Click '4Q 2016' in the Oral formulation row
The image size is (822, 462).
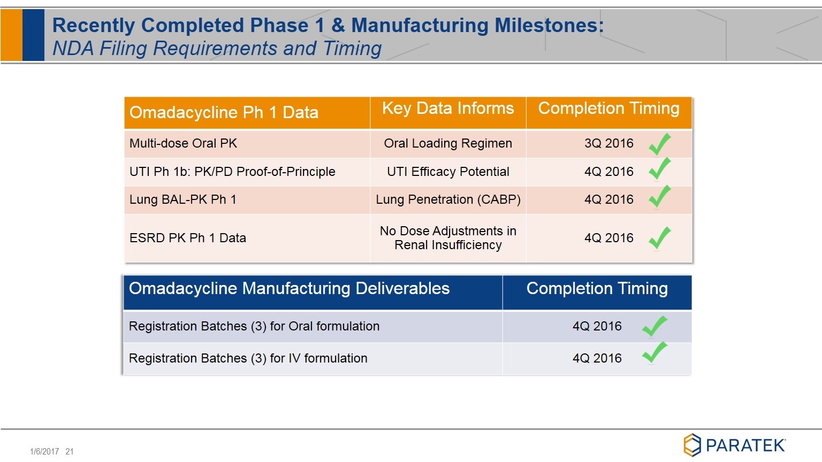(x=597, y=326)
